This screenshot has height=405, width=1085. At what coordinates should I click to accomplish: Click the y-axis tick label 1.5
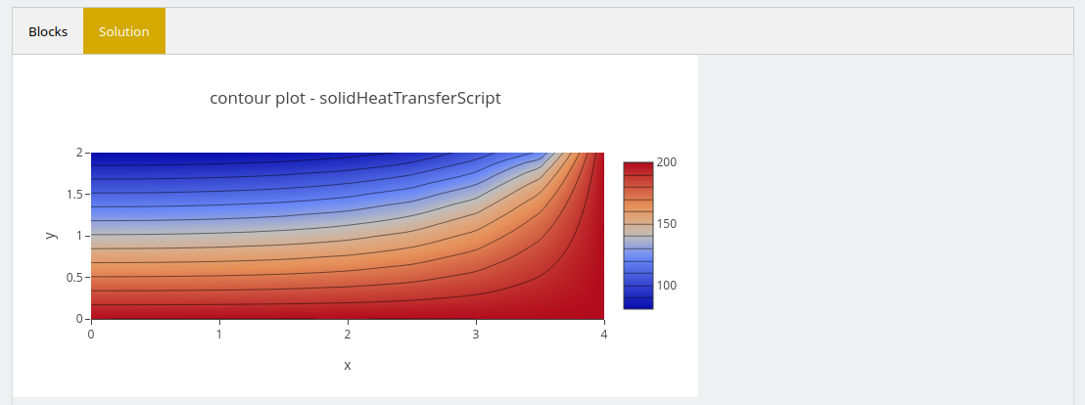click(74, 195)
